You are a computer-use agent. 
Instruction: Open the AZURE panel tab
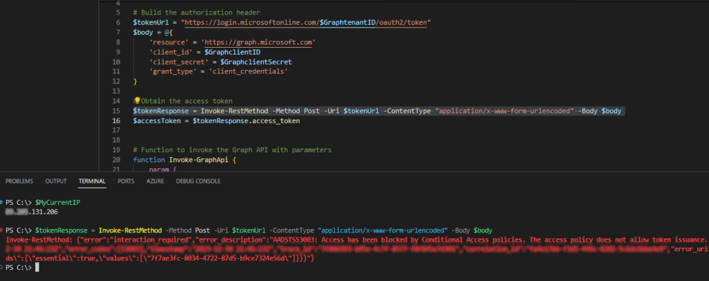pos(155,181)
